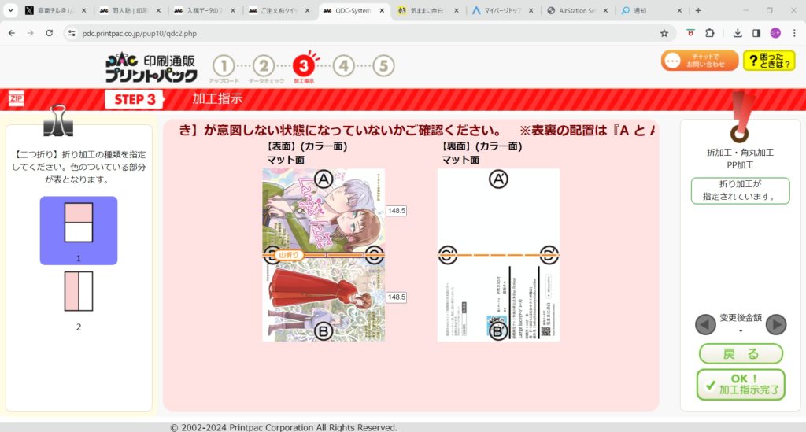
Task: Open the chat inquiry button
Action: pos(699,61)
